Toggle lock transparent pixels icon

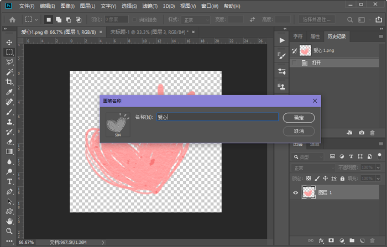(308, 178)
